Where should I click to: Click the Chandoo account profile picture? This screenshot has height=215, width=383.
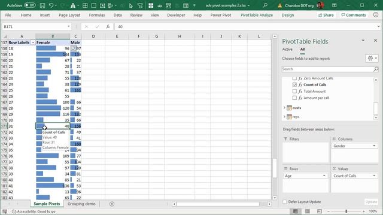point(320,5)
